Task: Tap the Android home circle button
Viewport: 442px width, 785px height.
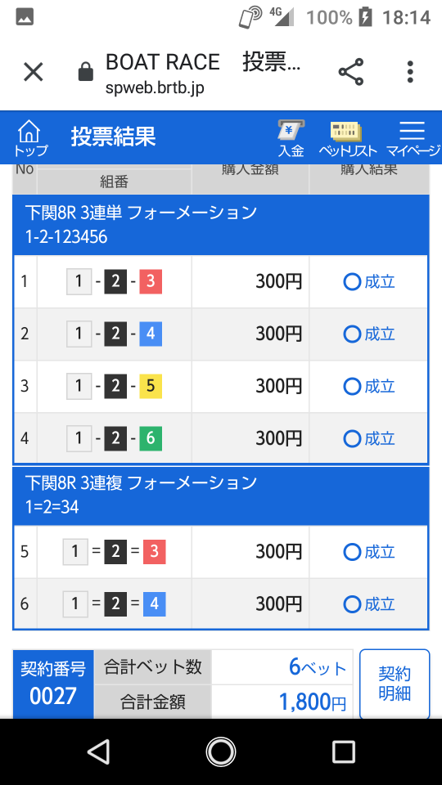Action: (x=221, y=751)
